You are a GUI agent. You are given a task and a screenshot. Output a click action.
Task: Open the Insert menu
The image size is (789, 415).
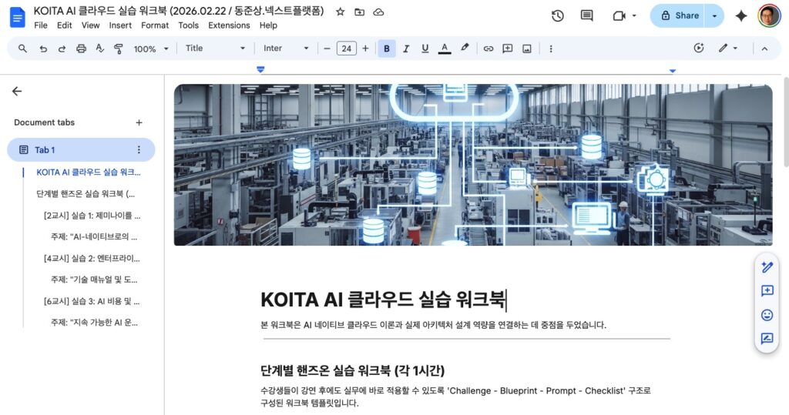coord(120,25)
